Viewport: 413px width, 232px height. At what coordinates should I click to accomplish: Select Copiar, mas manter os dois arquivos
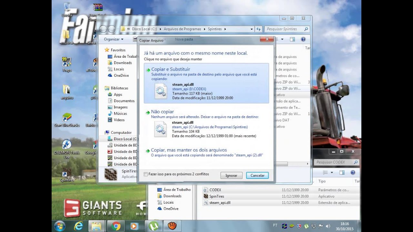pos(206,152)
